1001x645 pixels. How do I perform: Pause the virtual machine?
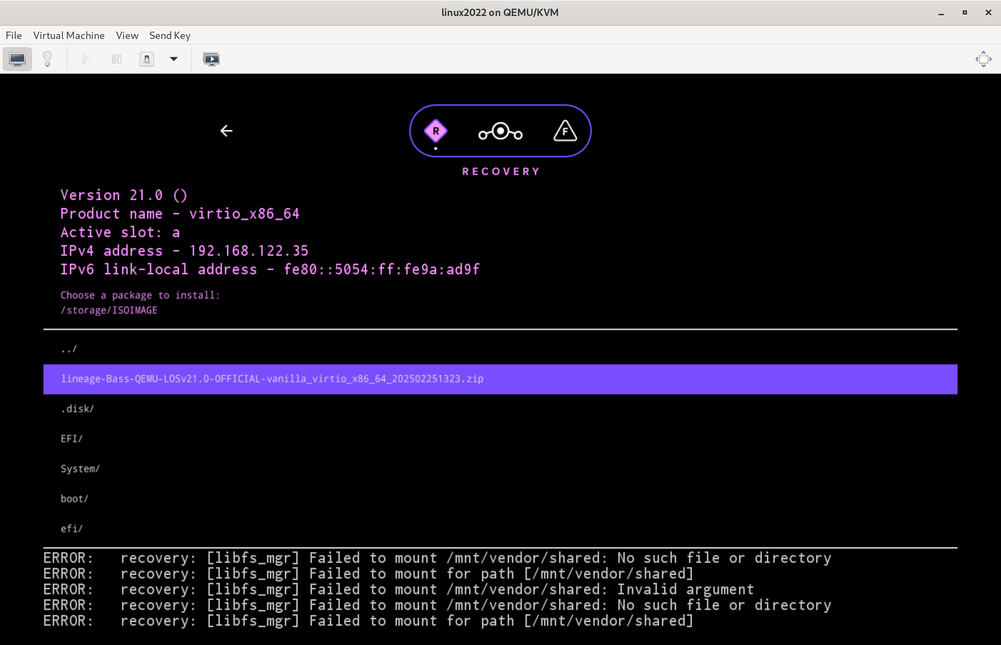[x=117, y=59]
